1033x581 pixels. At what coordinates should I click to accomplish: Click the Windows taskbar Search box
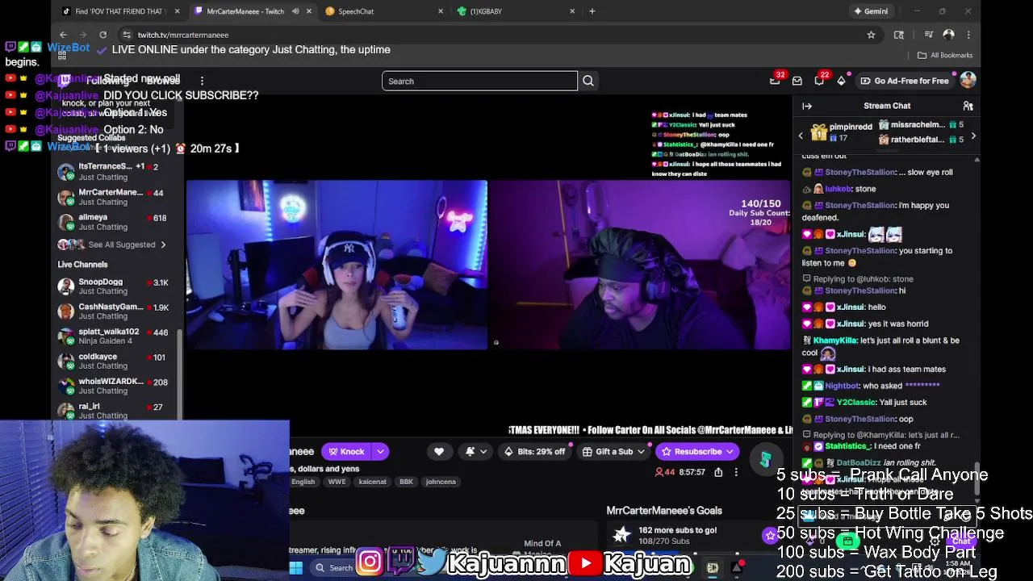[333, 568]
